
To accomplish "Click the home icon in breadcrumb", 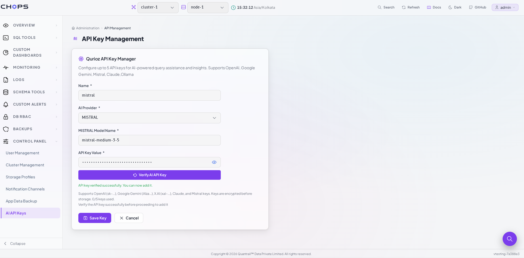I will pyautogui.click(x=73, y=28).
